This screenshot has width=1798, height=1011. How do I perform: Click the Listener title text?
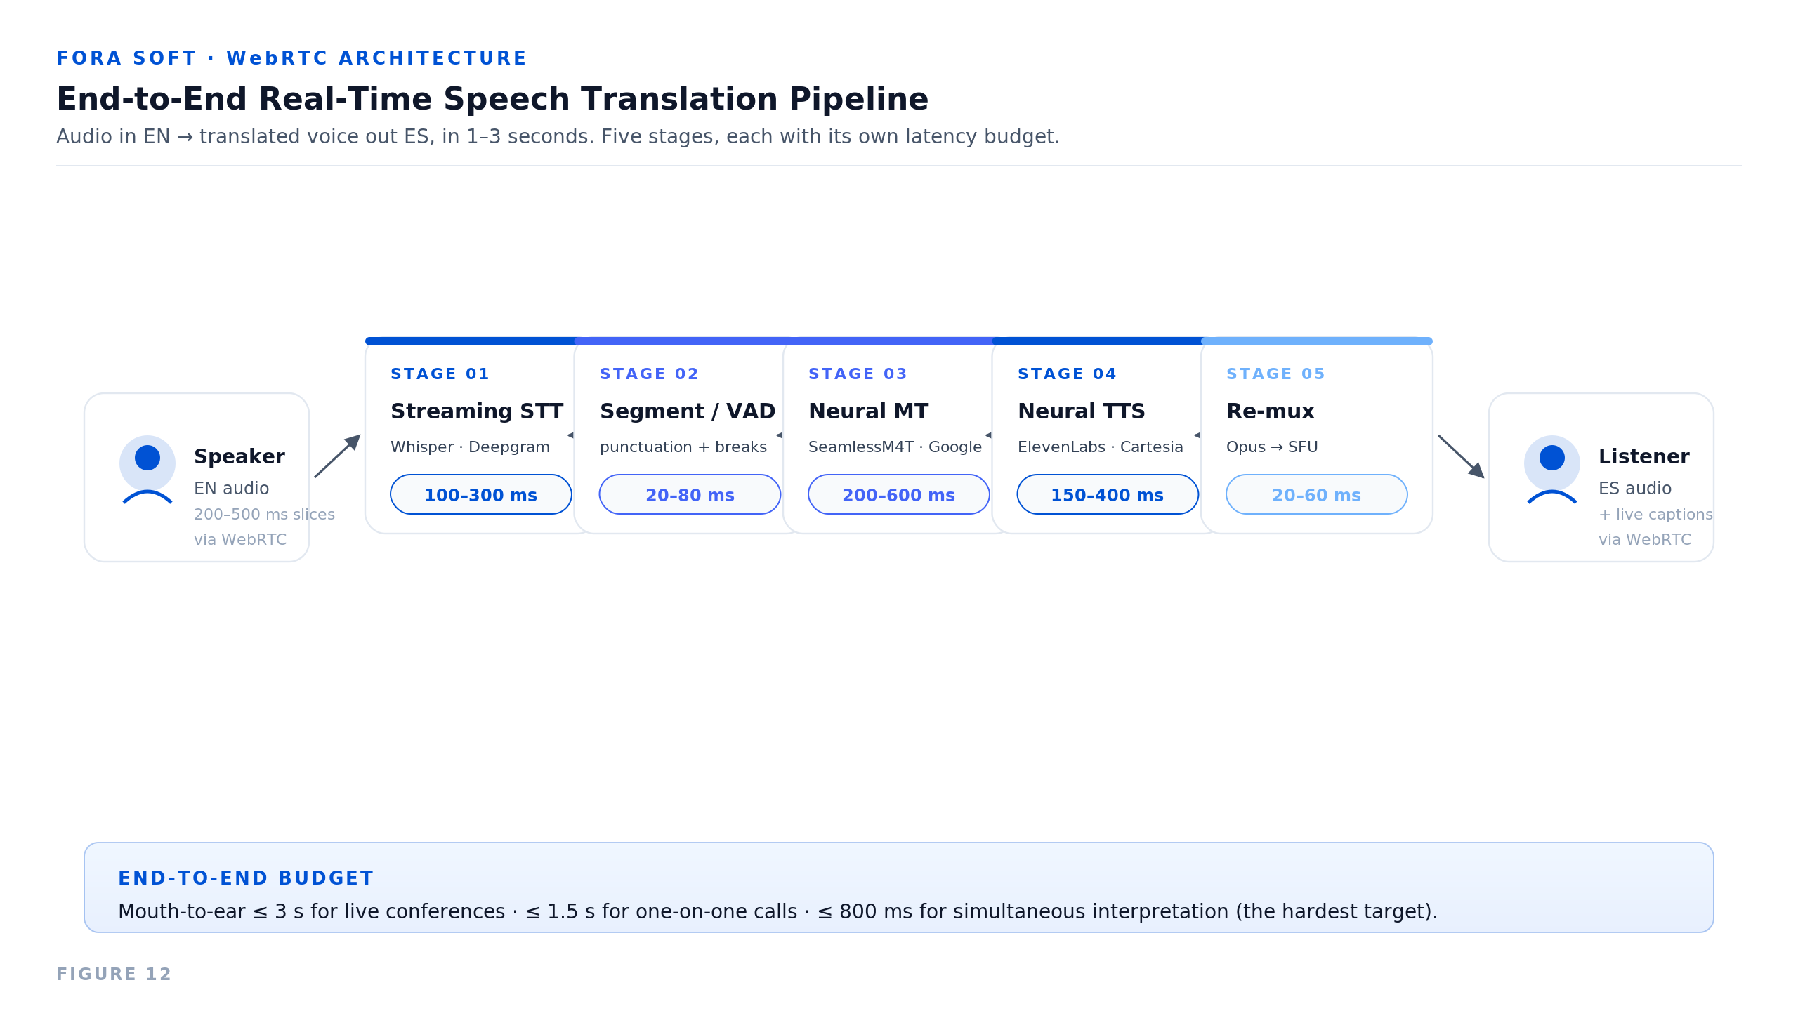1644,456
